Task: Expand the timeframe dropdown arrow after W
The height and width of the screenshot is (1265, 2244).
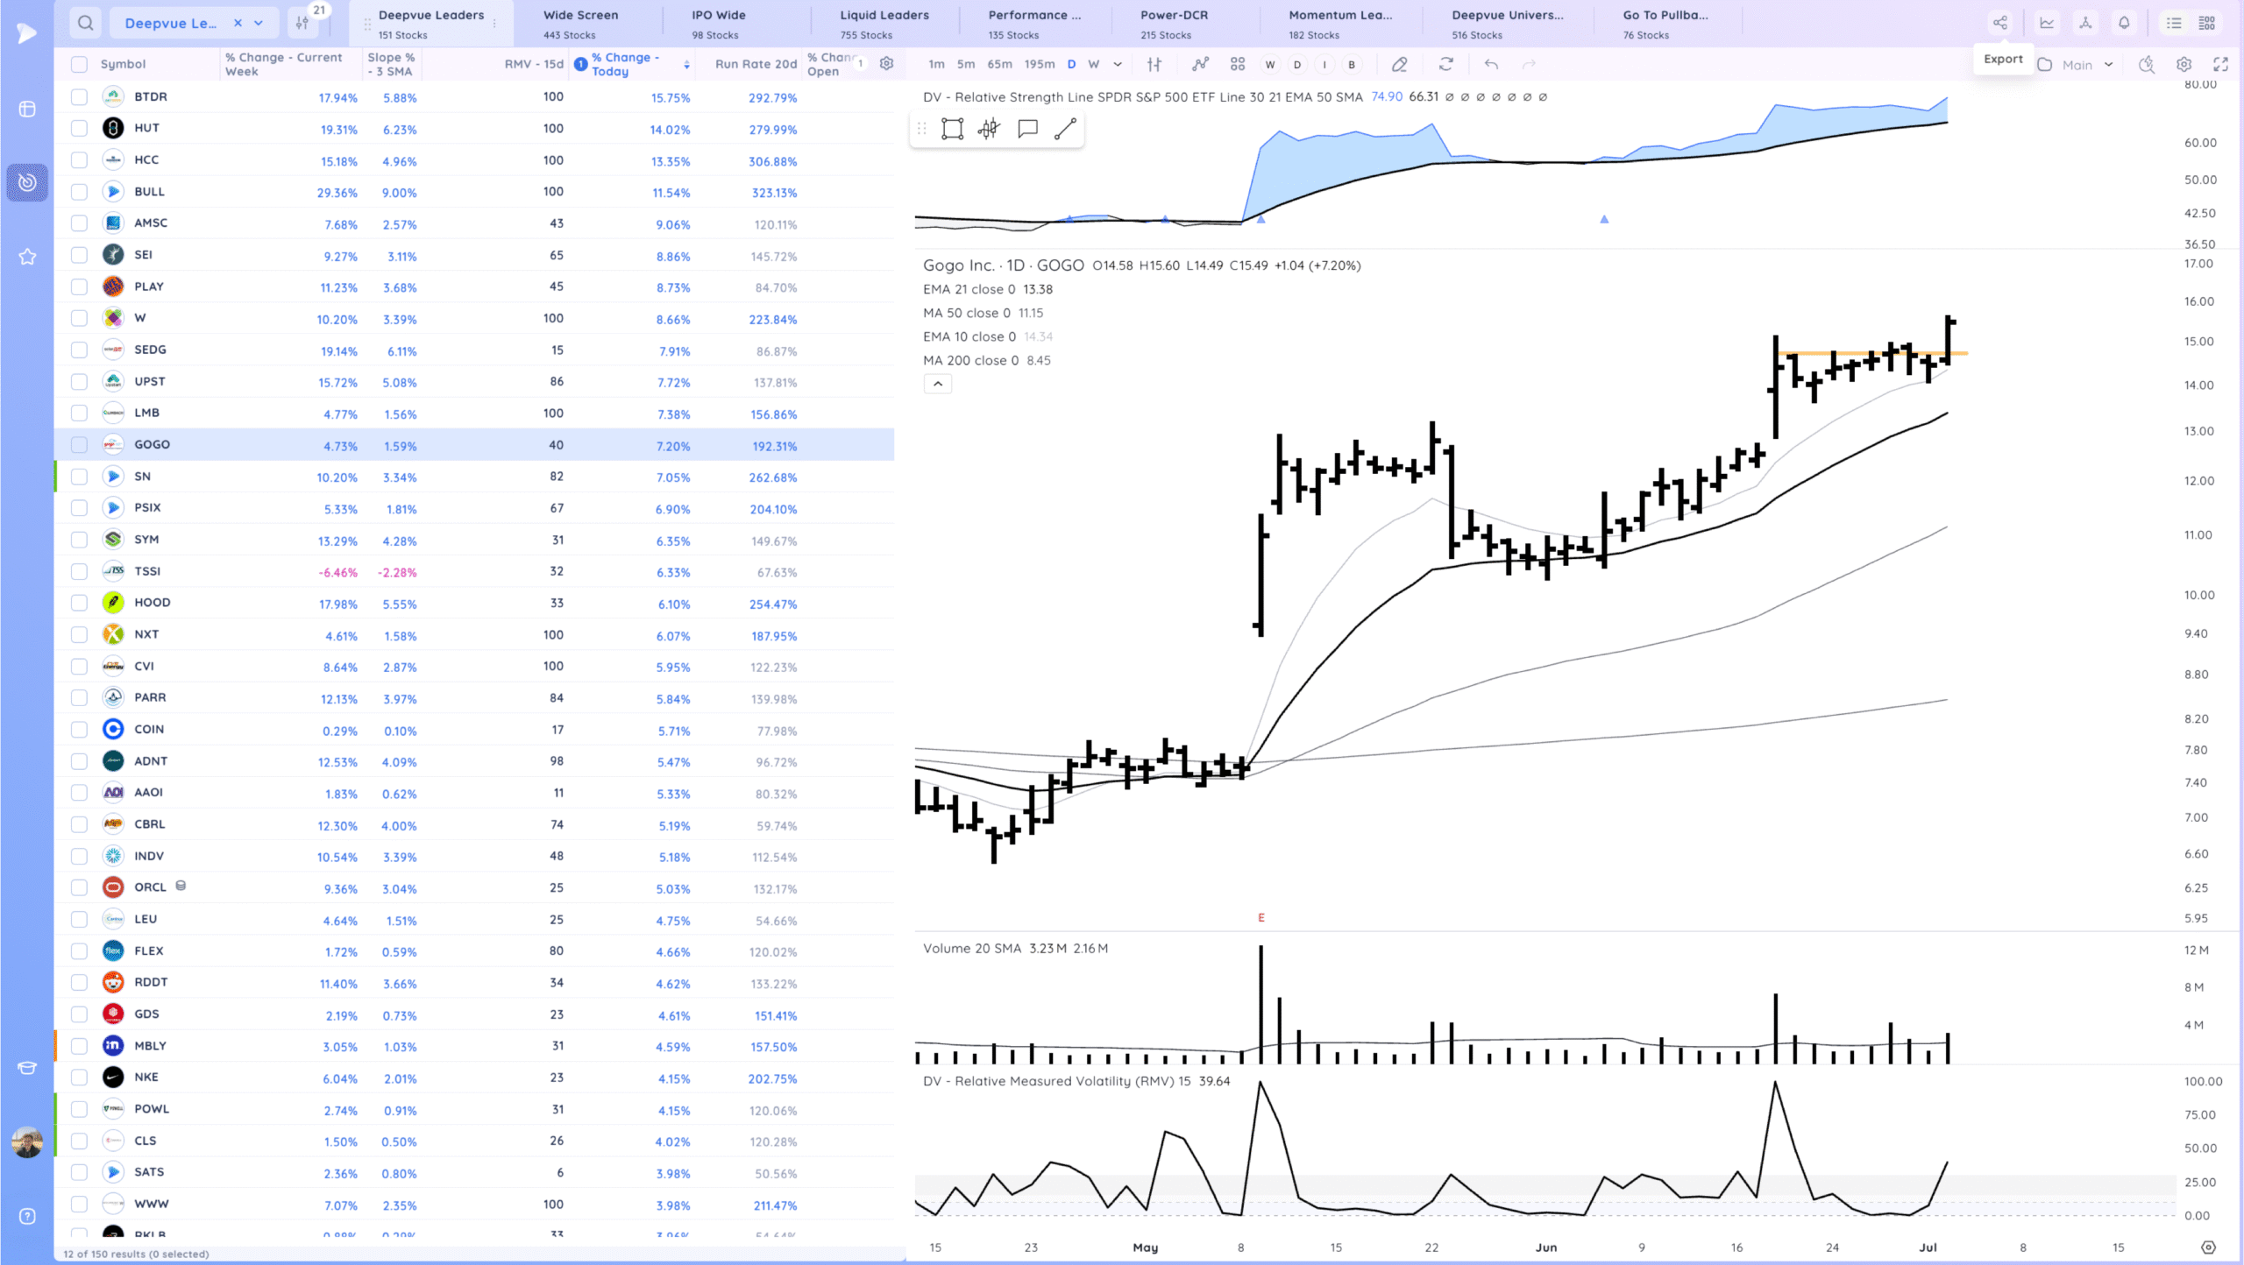Action: click(1118, 64)
